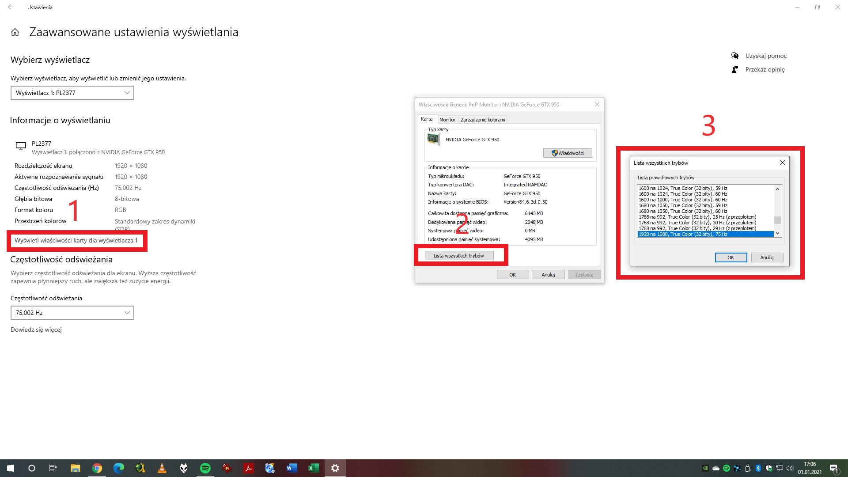Select 1680 na 1050, 60 Hz mode

[683, 211]
